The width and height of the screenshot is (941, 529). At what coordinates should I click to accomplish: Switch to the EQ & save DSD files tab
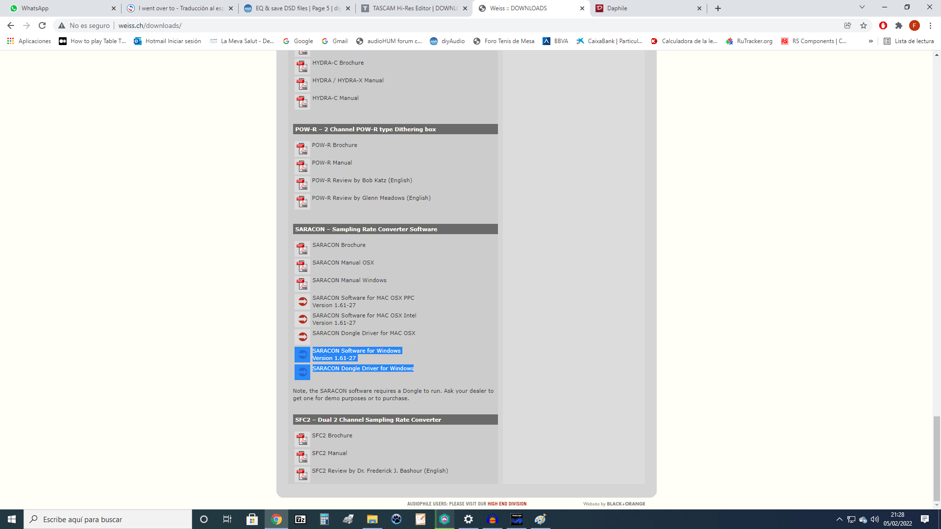[x=297, y=8]
